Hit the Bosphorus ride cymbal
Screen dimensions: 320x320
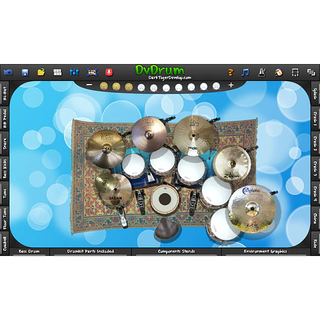pyautogui.click(x=252, y=209)
